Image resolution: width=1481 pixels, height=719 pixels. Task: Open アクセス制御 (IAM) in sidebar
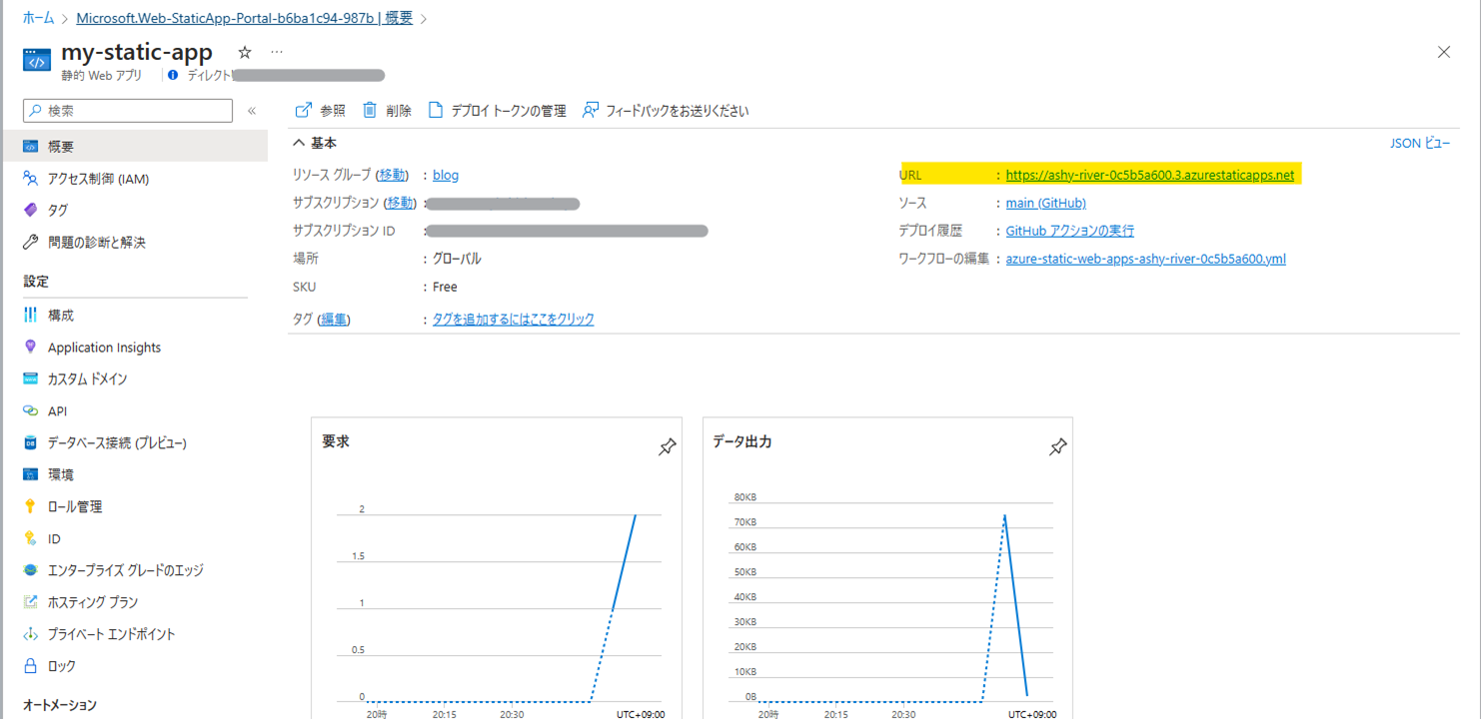pos(98,179)
